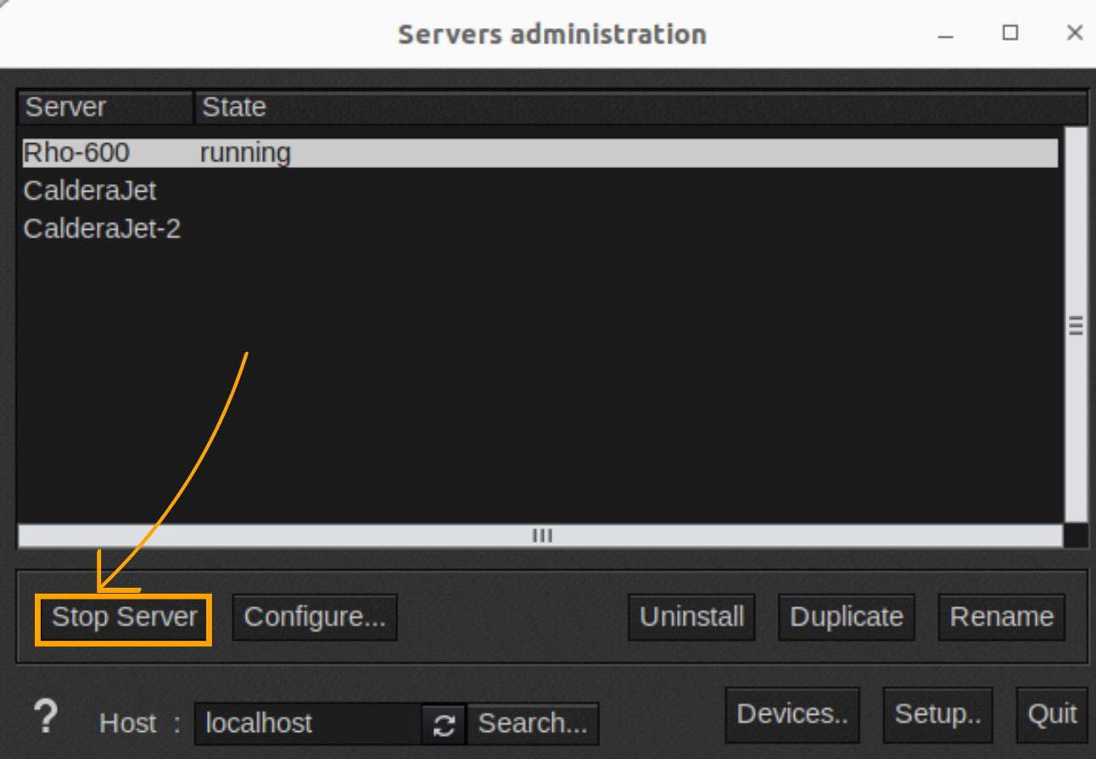This screenshot has width=1096, height=759.
Task: Open the Devices panel
Action: 792,714
